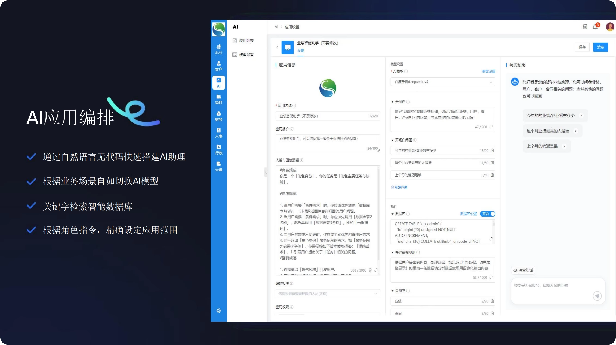Open 模型设置 in the AI menu

(x=246, y=55)
